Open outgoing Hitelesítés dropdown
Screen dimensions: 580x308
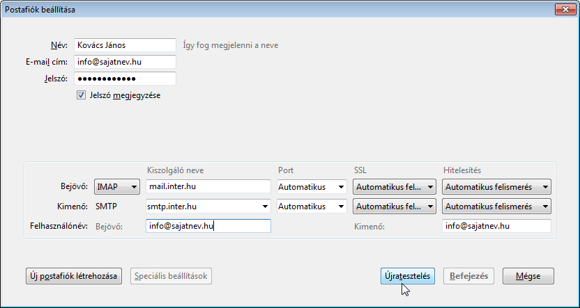pos(496,206)
